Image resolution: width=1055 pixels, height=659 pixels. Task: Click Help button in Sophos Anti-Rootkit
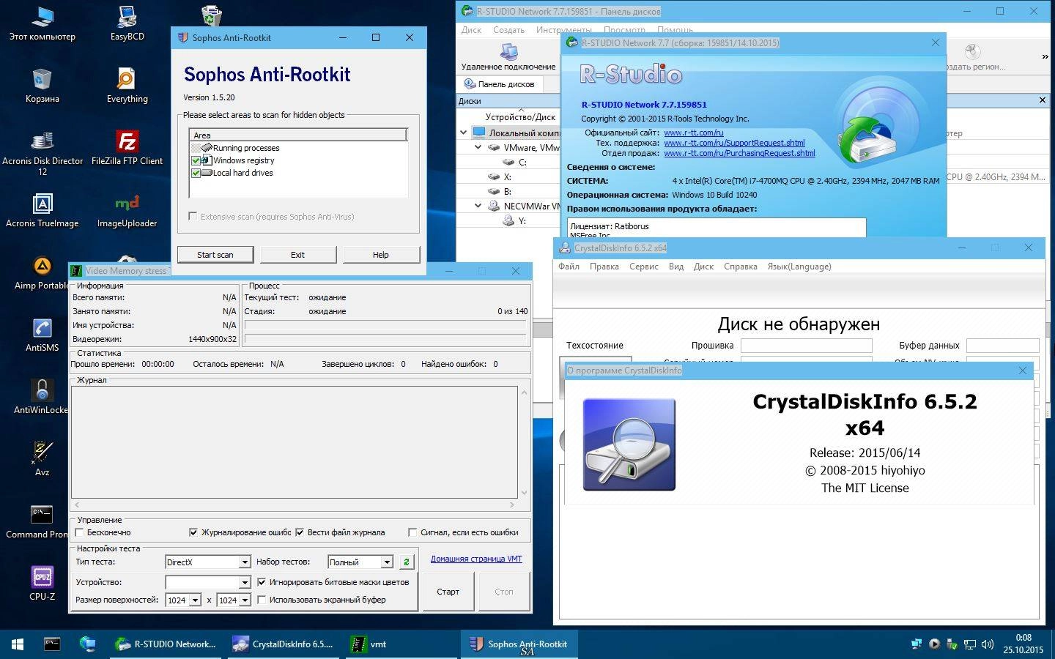pos(380,255)
